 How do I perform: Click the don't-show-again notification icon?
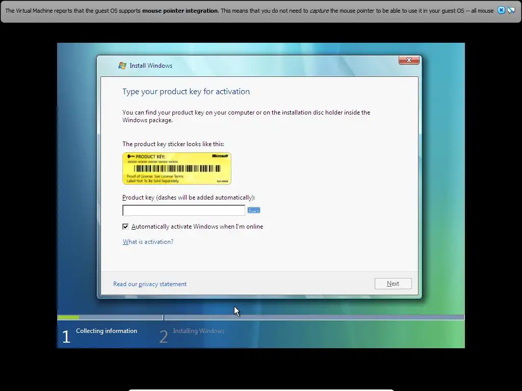(511, 10)
